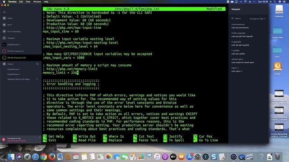Screen dimensions: 289x162
Task: Open the trial upgrade link
Action: [16, 141]
